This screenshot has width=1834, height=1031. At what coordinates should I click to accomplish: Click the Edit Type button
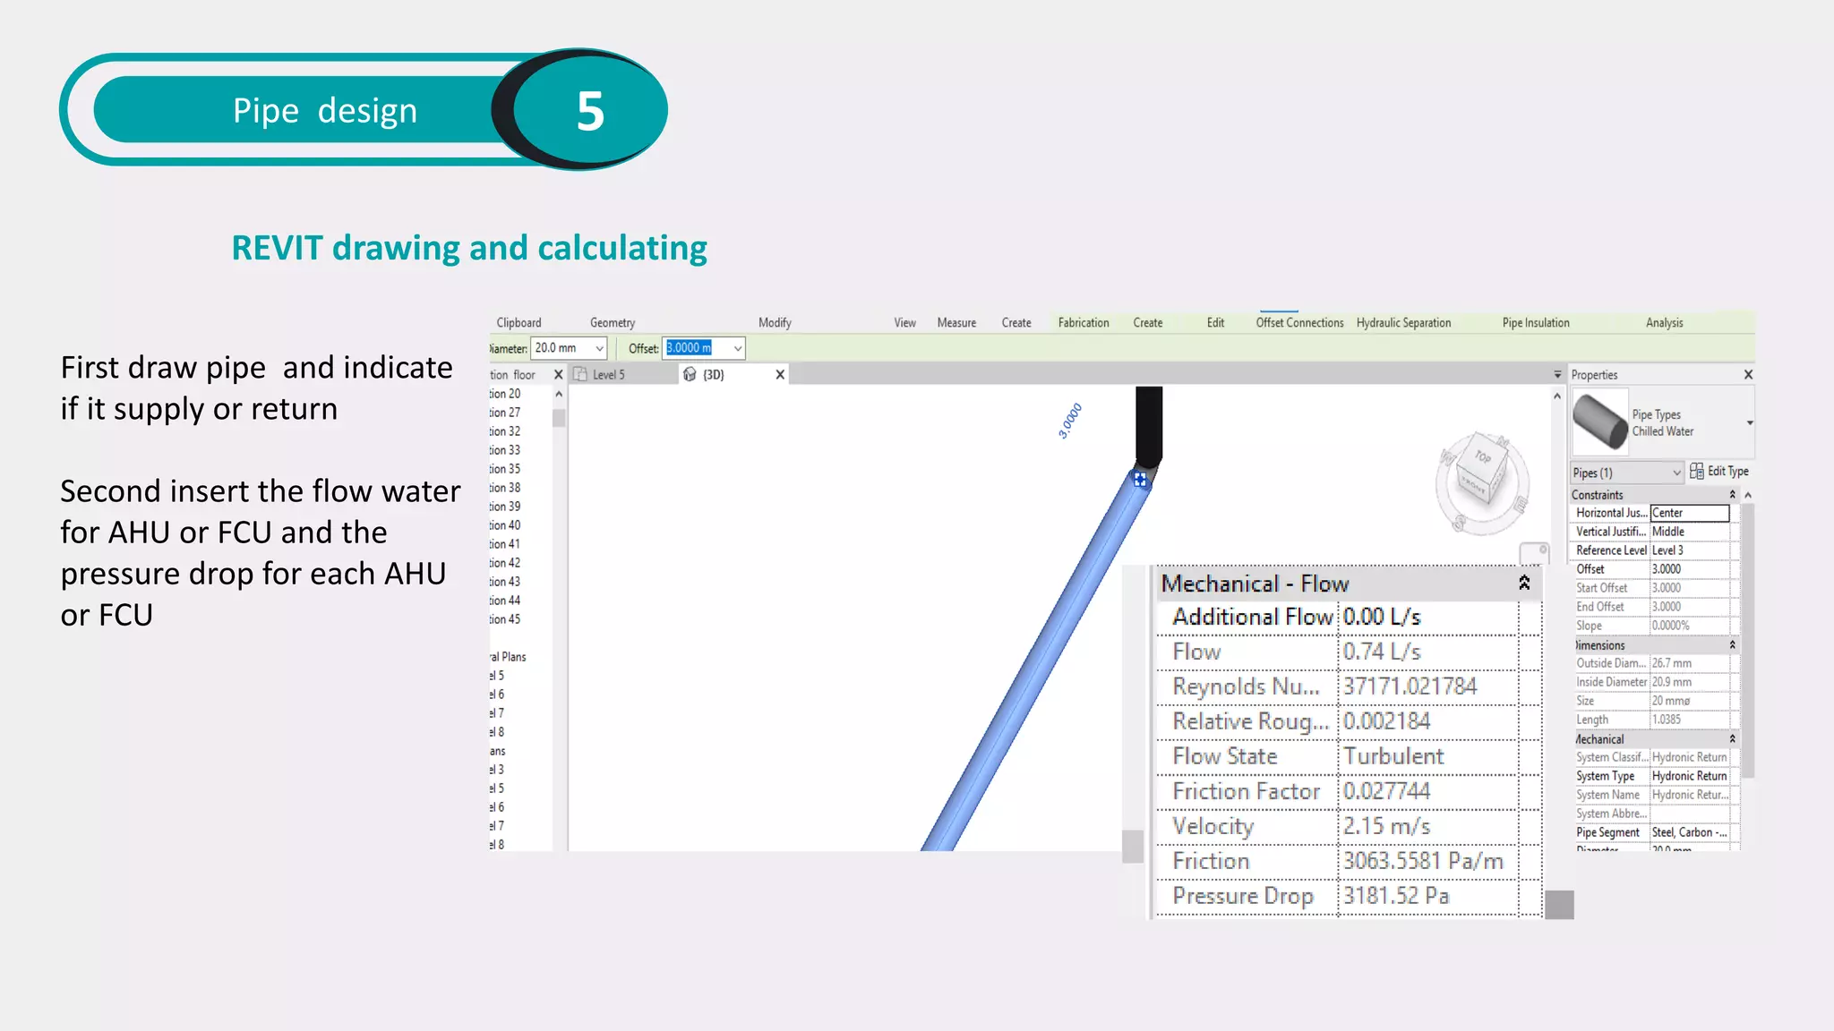pyautogui.click(x=1718, y=472)
